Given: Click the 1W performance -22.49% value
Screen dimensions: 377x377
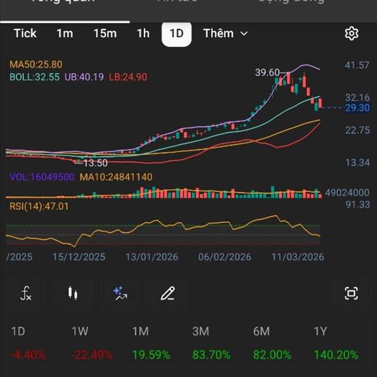Looking at the screenshot, I should point(92,355).
